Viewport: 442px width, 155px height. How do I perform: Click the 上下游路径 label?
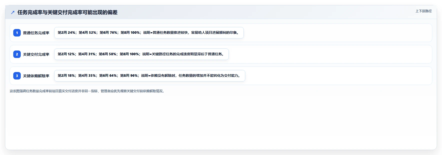423,11
